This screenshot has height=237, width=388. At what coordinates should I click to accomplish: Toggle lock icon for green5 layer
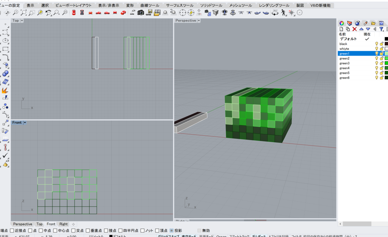click(382, 73)
